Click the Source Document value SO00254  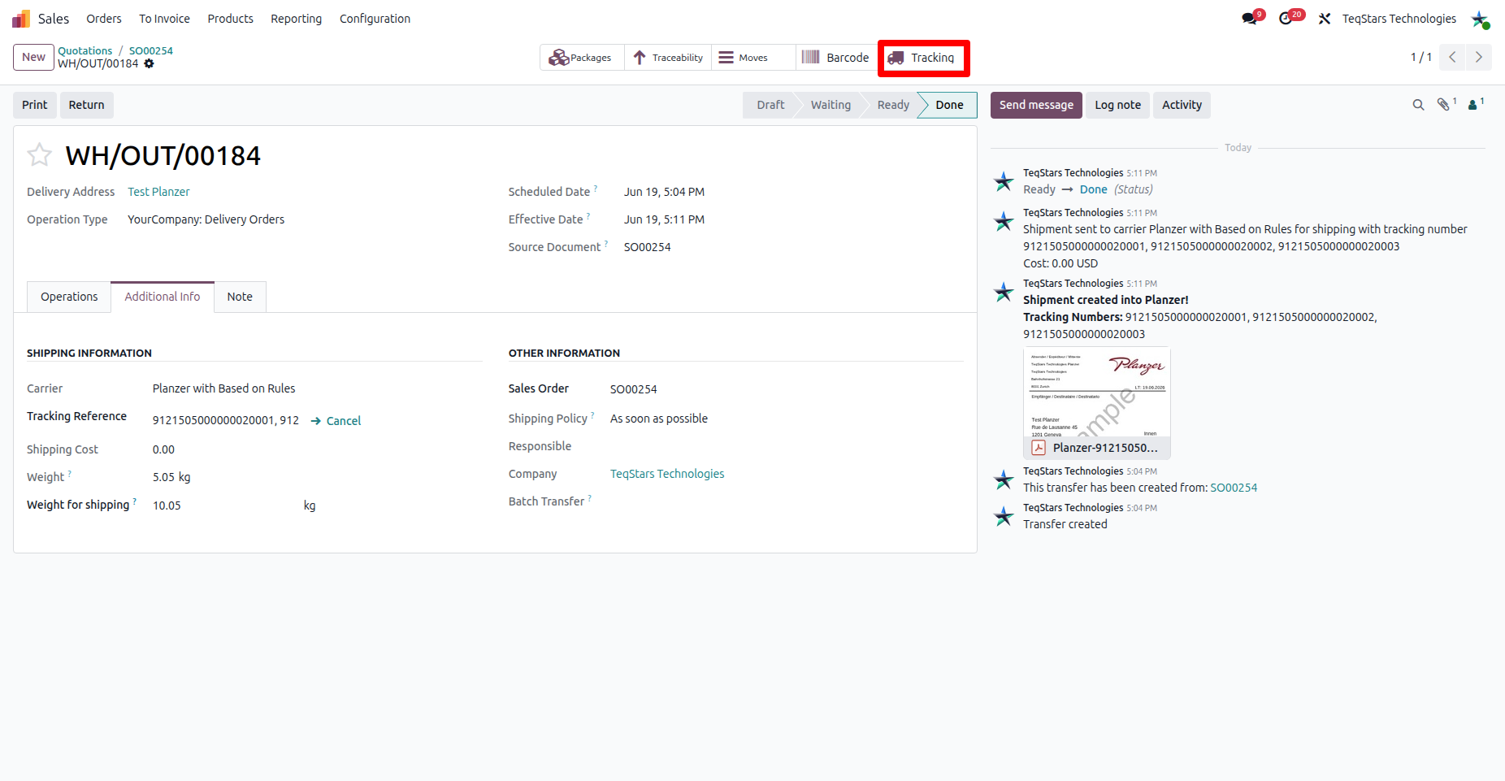tap(648, 247)
